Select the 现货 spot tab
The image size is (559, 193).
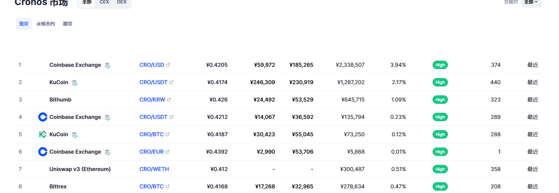[x=24, y=24]
